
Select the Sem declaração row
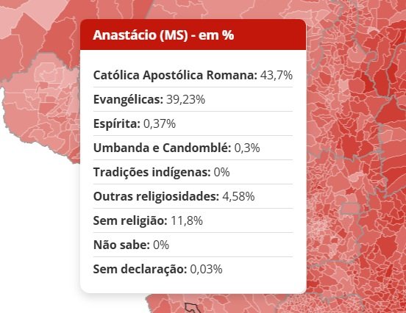193,269
